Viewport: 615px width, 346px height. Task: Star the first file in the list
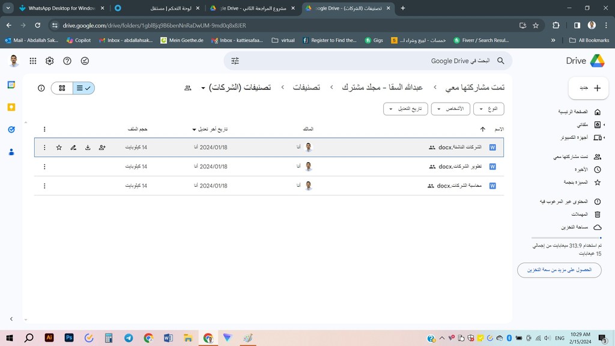(59, 147)
